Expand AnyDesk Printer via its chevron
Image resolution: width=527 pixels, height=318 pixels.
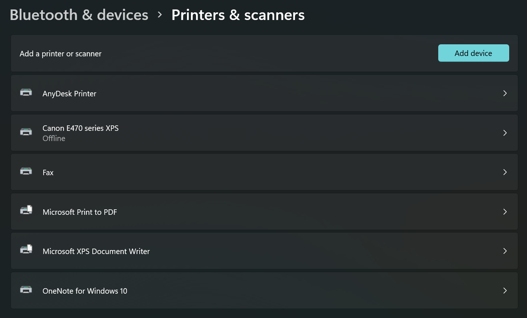[x=505, y=93]
